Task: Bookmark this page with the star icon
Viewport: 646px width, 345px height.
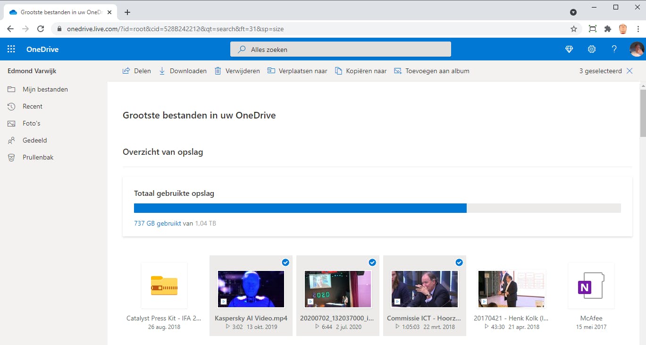Action: click(x=574, y=29)
